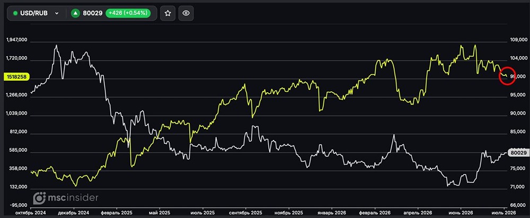Click the green status dot beside USD/RUB
530x218 pixels.
[x=15, y=13]
